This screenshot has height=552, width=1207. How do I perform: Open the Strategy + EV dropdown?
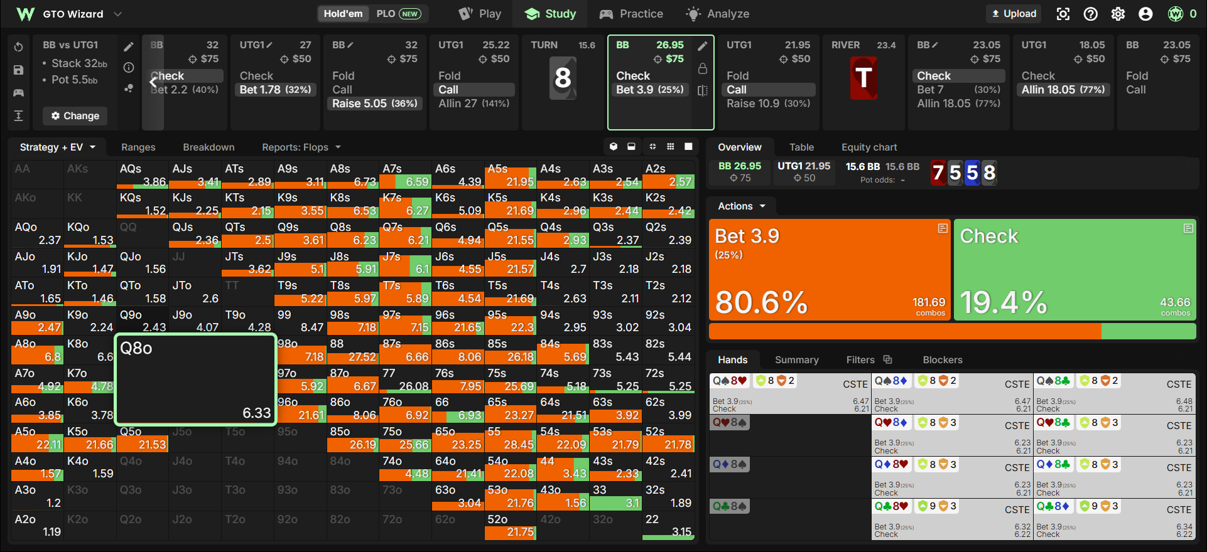[x=57, y=147]
